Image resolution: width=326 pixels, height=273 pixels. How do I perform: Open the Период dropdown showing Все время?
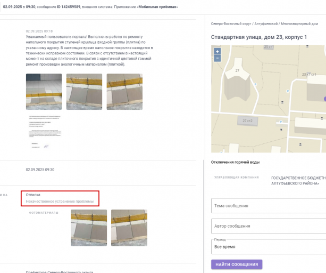point(269,247)
